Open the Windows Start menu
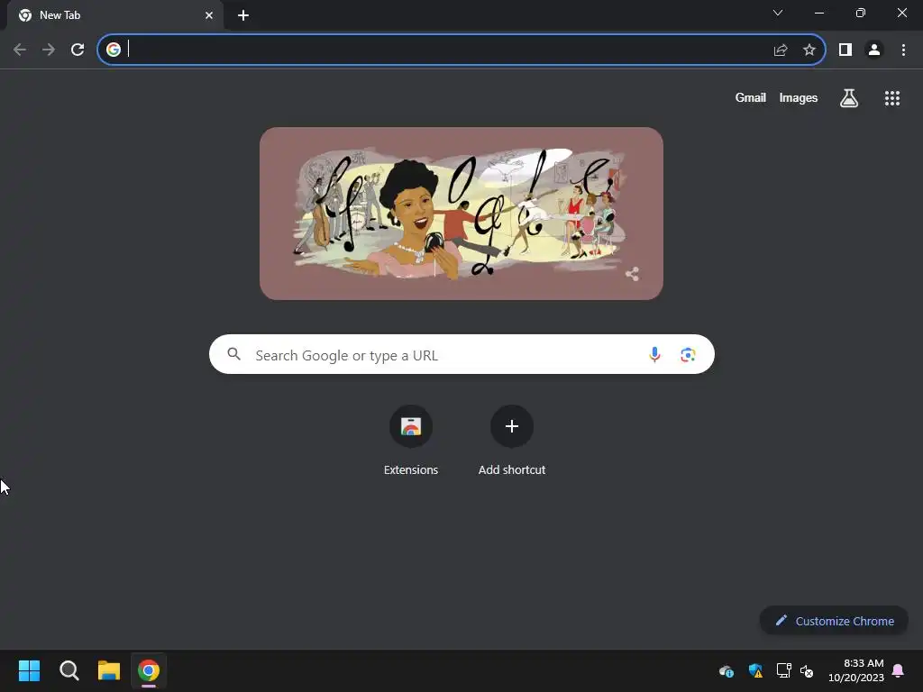The width and height of the screenshot is (923, 692). [x=30, y=670]
